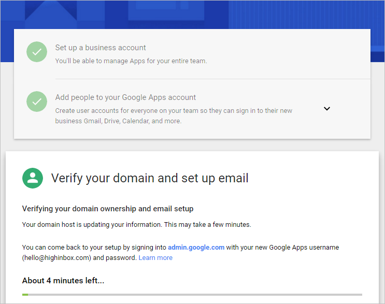Image resolution: width=385 pixels, height=304 pixels.
Task: Click the checkmark next to Set up a business account
Action: point(37,52)
